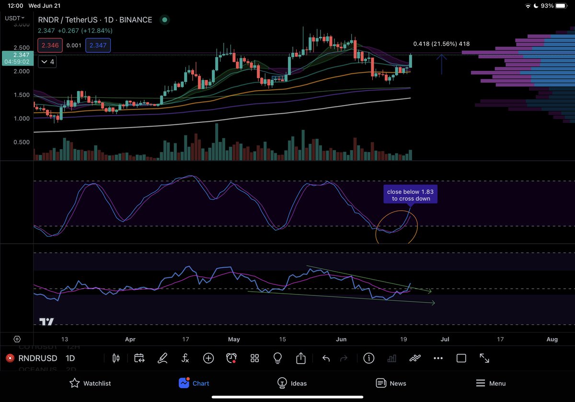This screenshot has height=402, width=575.
Task: Tap the rectangle icon in toolbar
Action: (x=461, y=358)
